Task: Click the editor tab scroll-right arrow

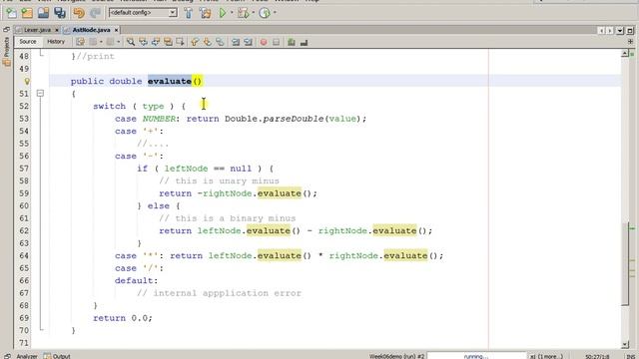Action: coord(610,31)
